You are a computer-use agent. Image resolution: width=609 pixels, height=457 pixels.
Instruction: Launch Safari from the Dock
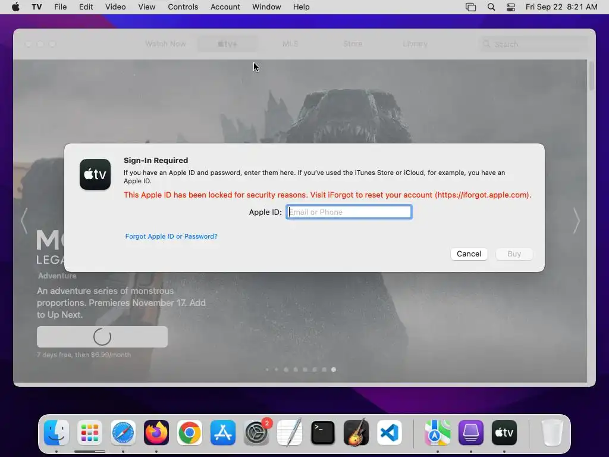tap(123, 433)
